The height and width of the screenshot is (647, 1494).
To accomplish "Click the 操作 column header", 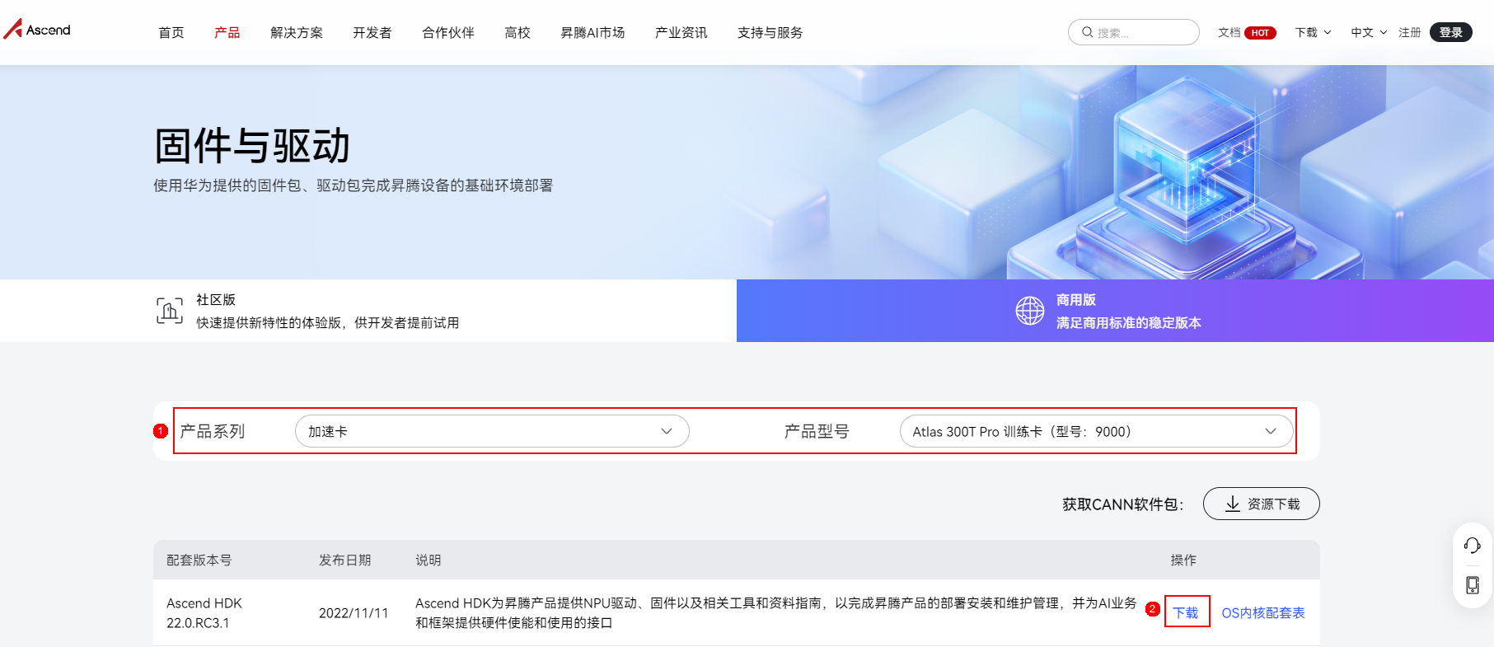I will (x=1184, y=560).
